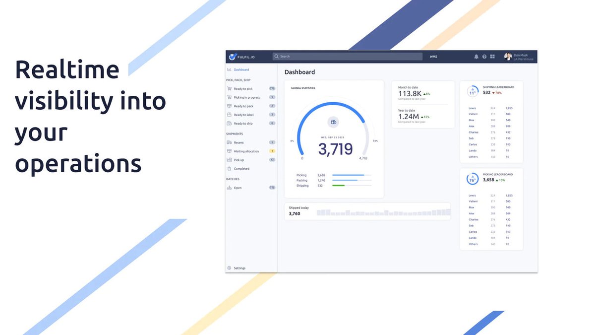
Task: Open notifications bell in header
Action: (476, 57)
